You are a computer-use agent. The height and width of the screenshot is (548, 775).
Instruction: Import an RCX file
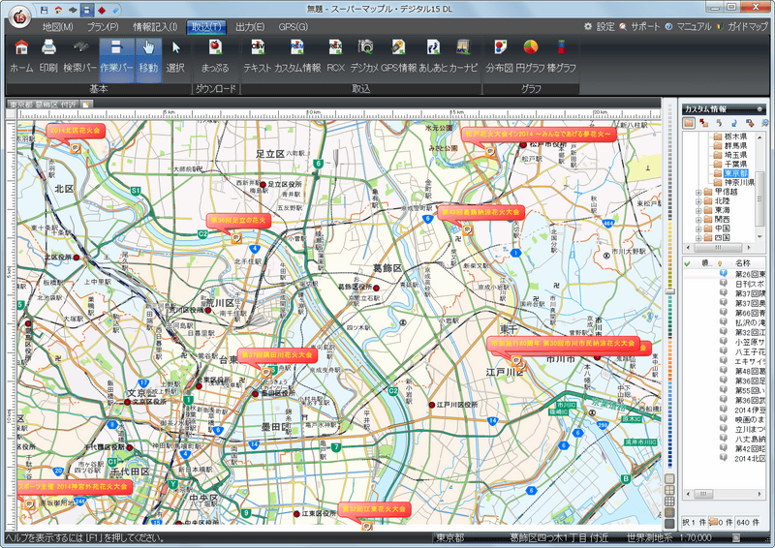[x=335, y=56]
